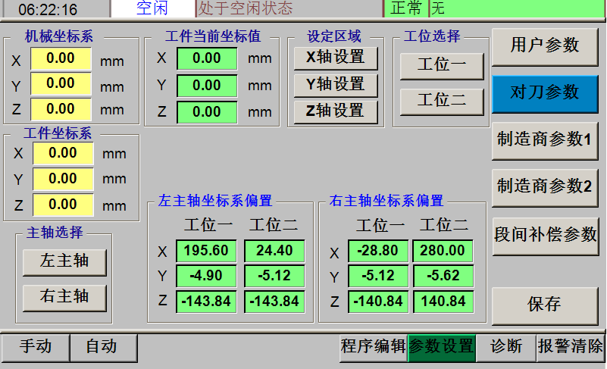Open 制造商参数1 page
Image resolution: width=607 pixels, height=369 pixels.
pyautogui.click(x=544, y=139)
